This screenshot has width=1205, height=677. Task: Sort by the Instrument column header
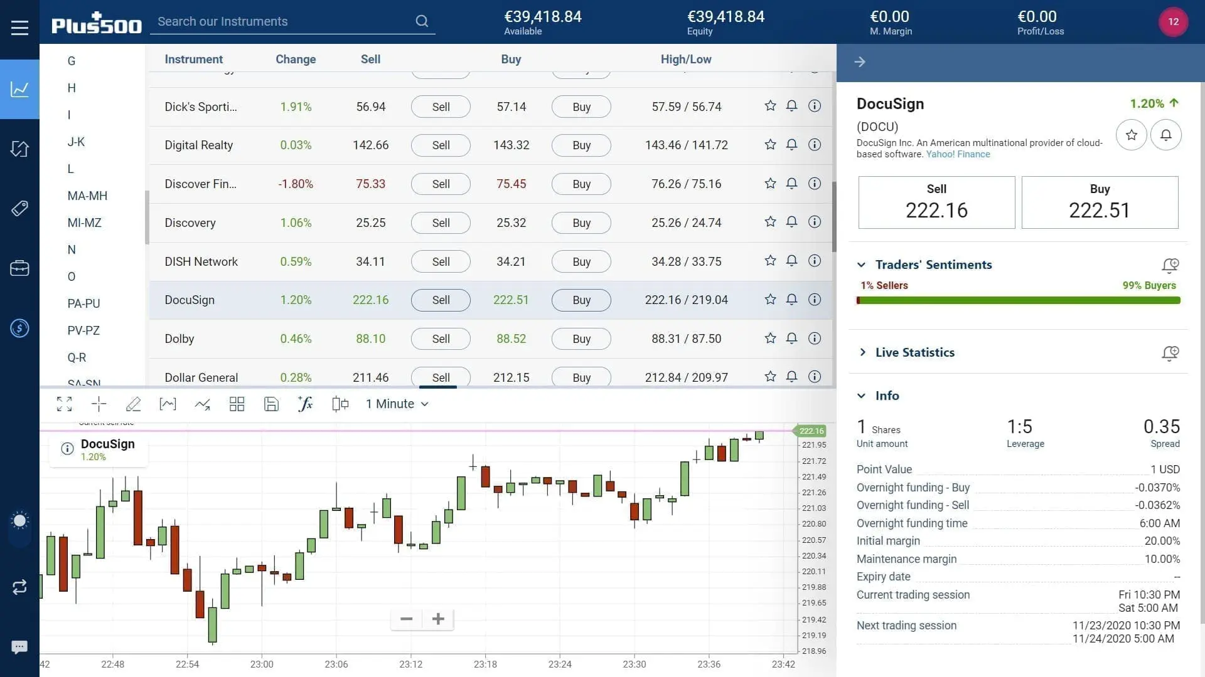(193, 59)
